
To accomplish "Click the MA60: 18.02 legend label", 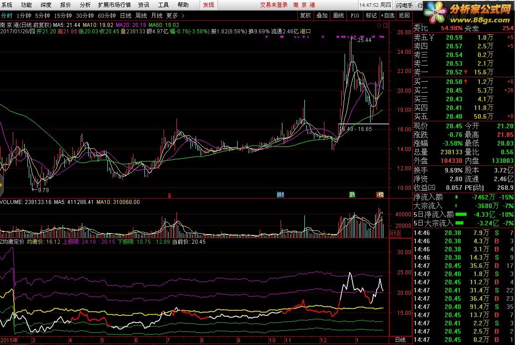I will pos(164,25).
